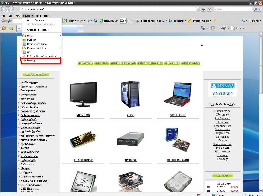The width and height of the screenshot is (263, 196).
Task: Open the Recent Pages dropdown next to Forward
Action: [16, 9]
